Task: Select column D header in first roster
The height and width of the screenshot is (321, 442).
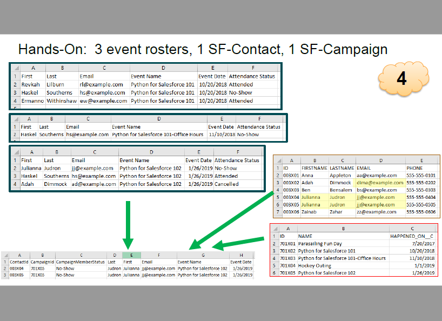Action: 164,68
